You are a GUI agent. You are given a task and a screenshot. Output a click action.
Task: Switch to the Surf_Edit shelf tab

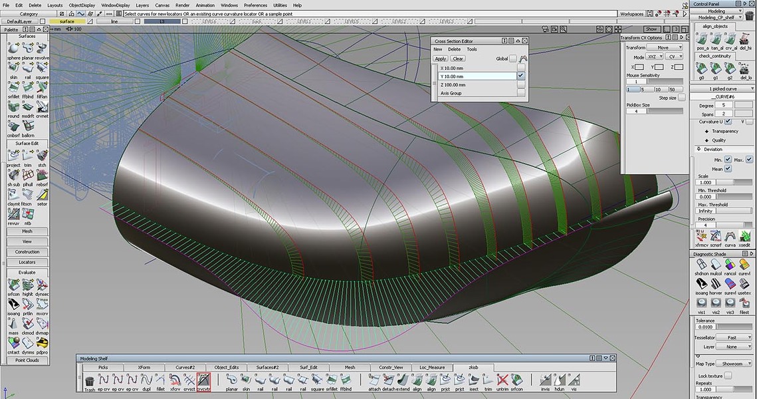(x=308, y=367)
